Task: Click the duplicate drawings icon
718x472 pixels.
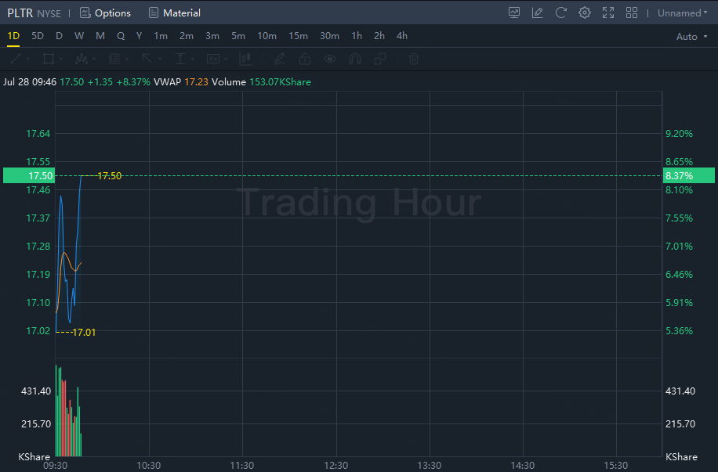Action: 380,59
